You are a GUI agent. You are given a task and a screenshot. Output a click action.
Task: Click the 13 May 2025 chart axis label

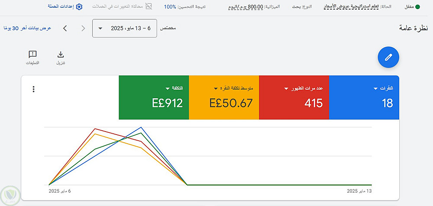point(359,191)
